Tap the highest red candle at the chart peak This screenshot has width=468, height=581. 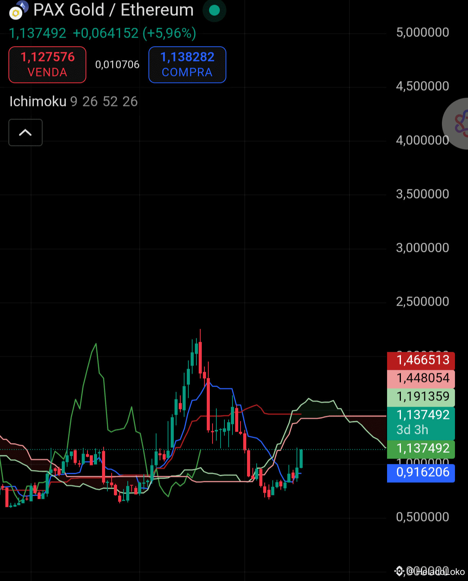pos(200,357)
